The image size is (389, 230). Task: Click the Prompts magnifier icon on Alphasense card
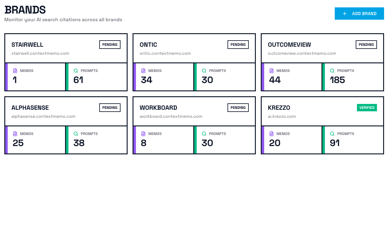tap(76, 134)
